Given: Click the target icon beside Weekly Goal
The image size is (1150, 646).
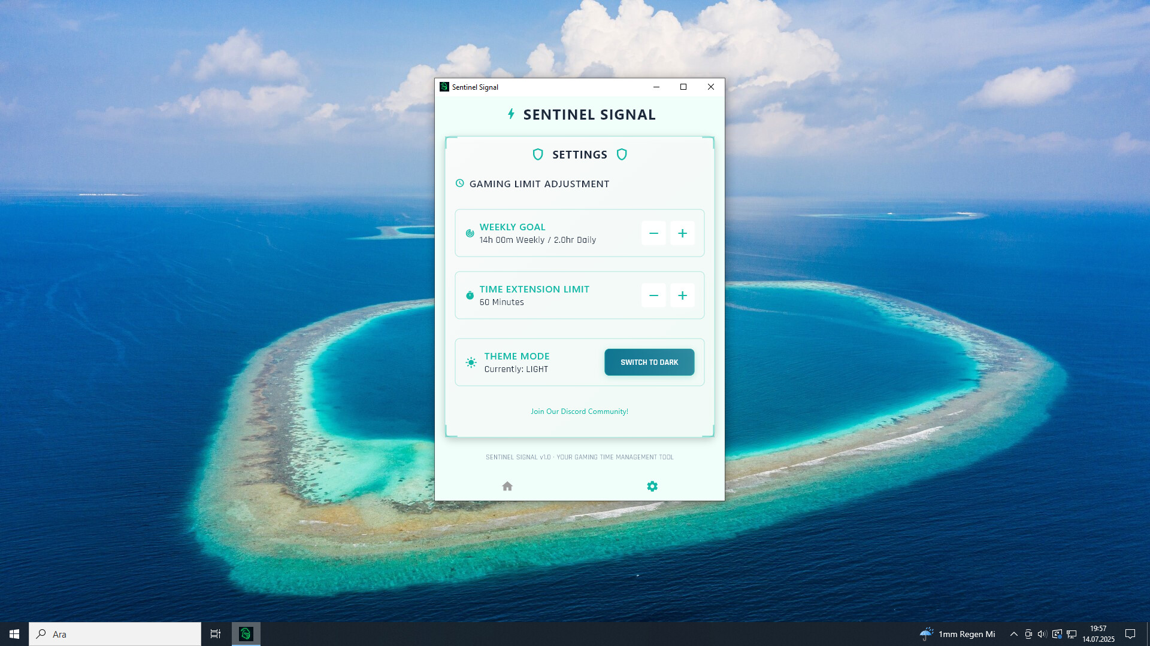Looking at the screenshot, I should (470, 233).
